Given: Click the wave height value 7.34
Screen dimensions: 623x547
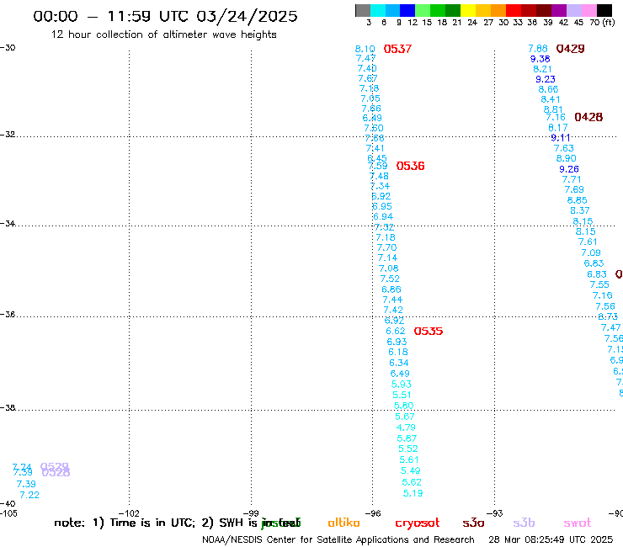Looking at the screenshot, I should [380, 186].
